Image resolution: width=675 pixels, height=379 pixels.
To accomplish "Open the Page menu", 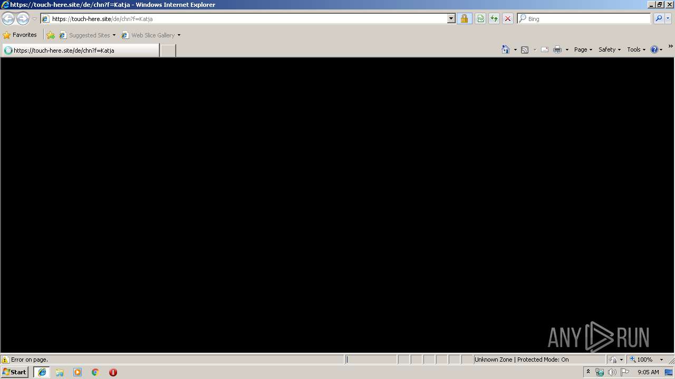I will [583, 49].
